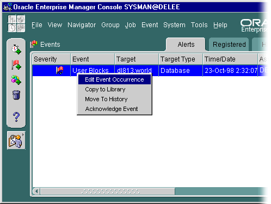Choose Edit Event Occurrence from context menu
This screenshot has width=271, height=204.
point(114,79)
